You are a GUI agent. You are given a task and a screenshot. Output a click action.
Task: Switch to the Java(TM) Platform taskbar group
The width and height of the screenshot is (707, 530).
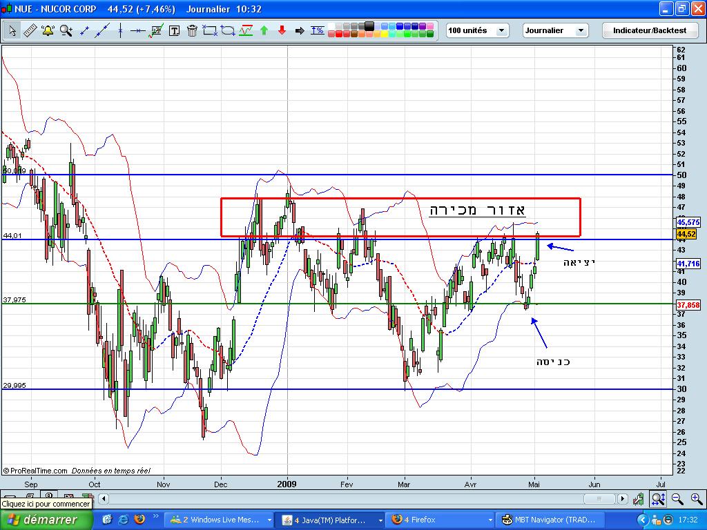(x=331, y=520)
